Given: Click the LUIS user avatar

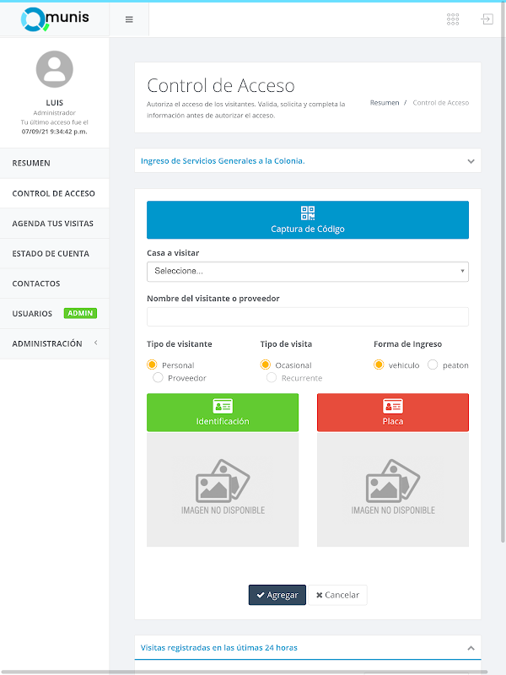Looking at the screenshot, I should coord(55,69).
